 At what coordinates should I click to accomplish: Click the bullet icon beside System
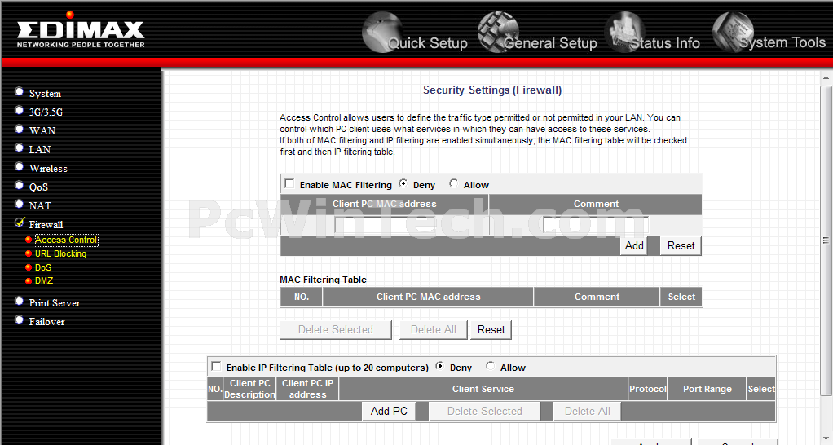[x=19, y=92]
